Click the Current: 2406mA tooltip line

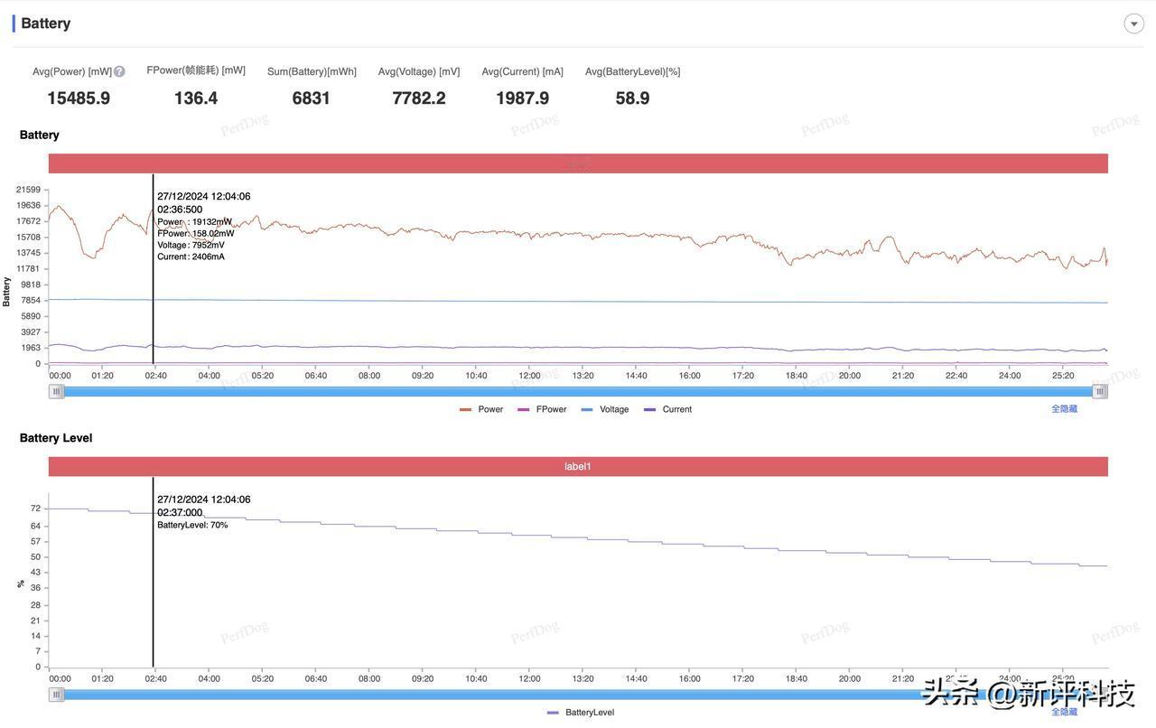tap(191, 257)
